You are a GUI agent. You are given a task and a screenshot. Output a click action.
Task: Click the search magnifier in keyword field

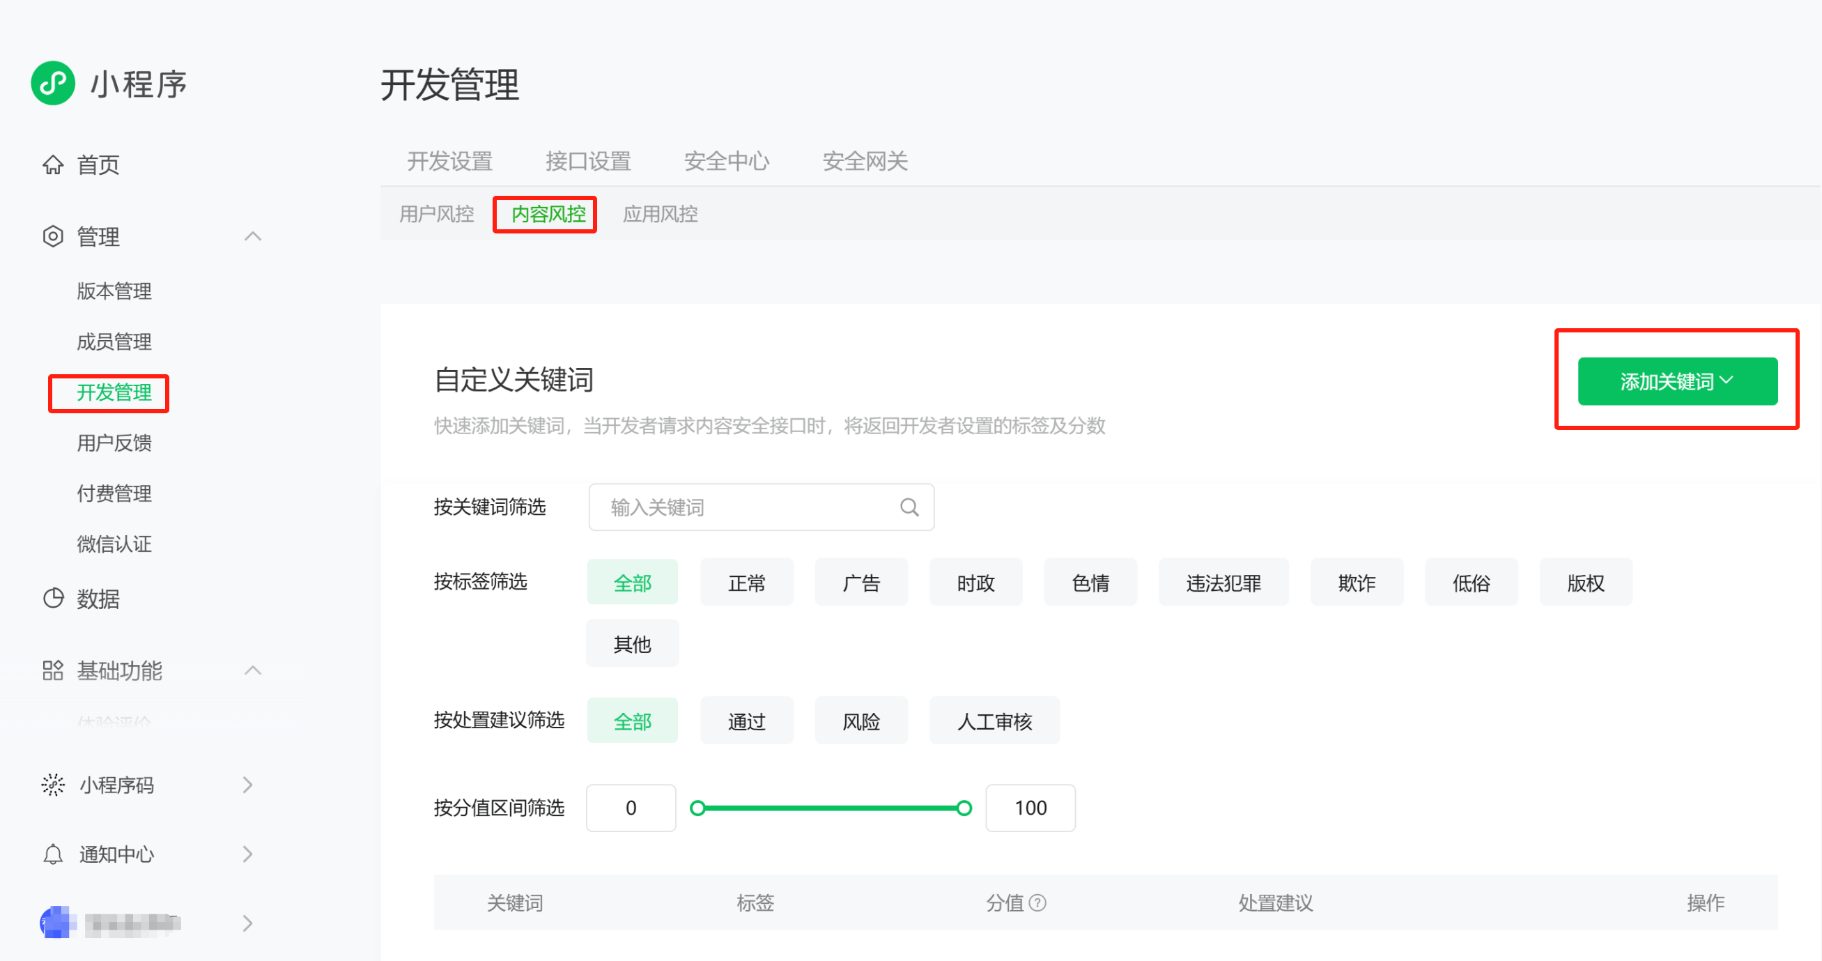909,507
